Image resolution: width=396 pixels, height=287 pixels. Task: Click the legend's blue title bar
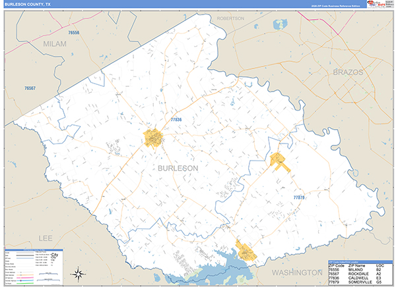pyautogui.click(x=34, y=250)
